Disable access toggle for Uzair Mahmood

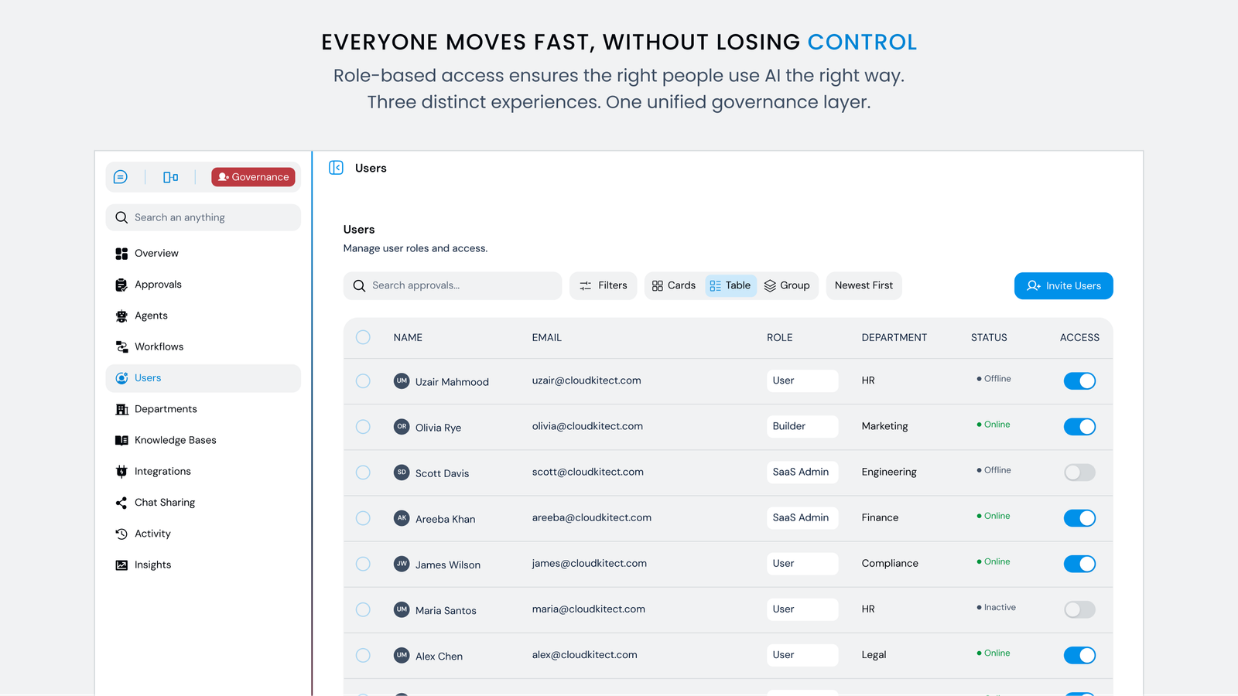(x=1079, y=380)
